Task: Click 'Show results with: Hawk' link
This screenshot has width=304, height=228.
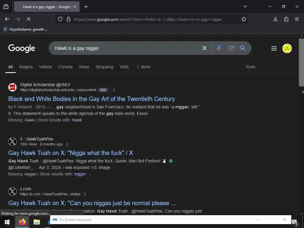Action: coord(77,120)
